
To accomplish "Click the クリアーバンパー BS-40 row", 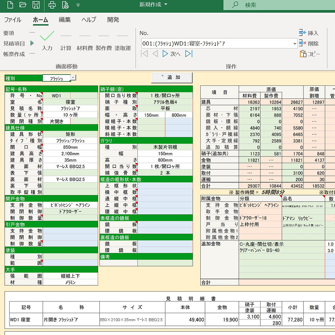I will pos(282,250).
